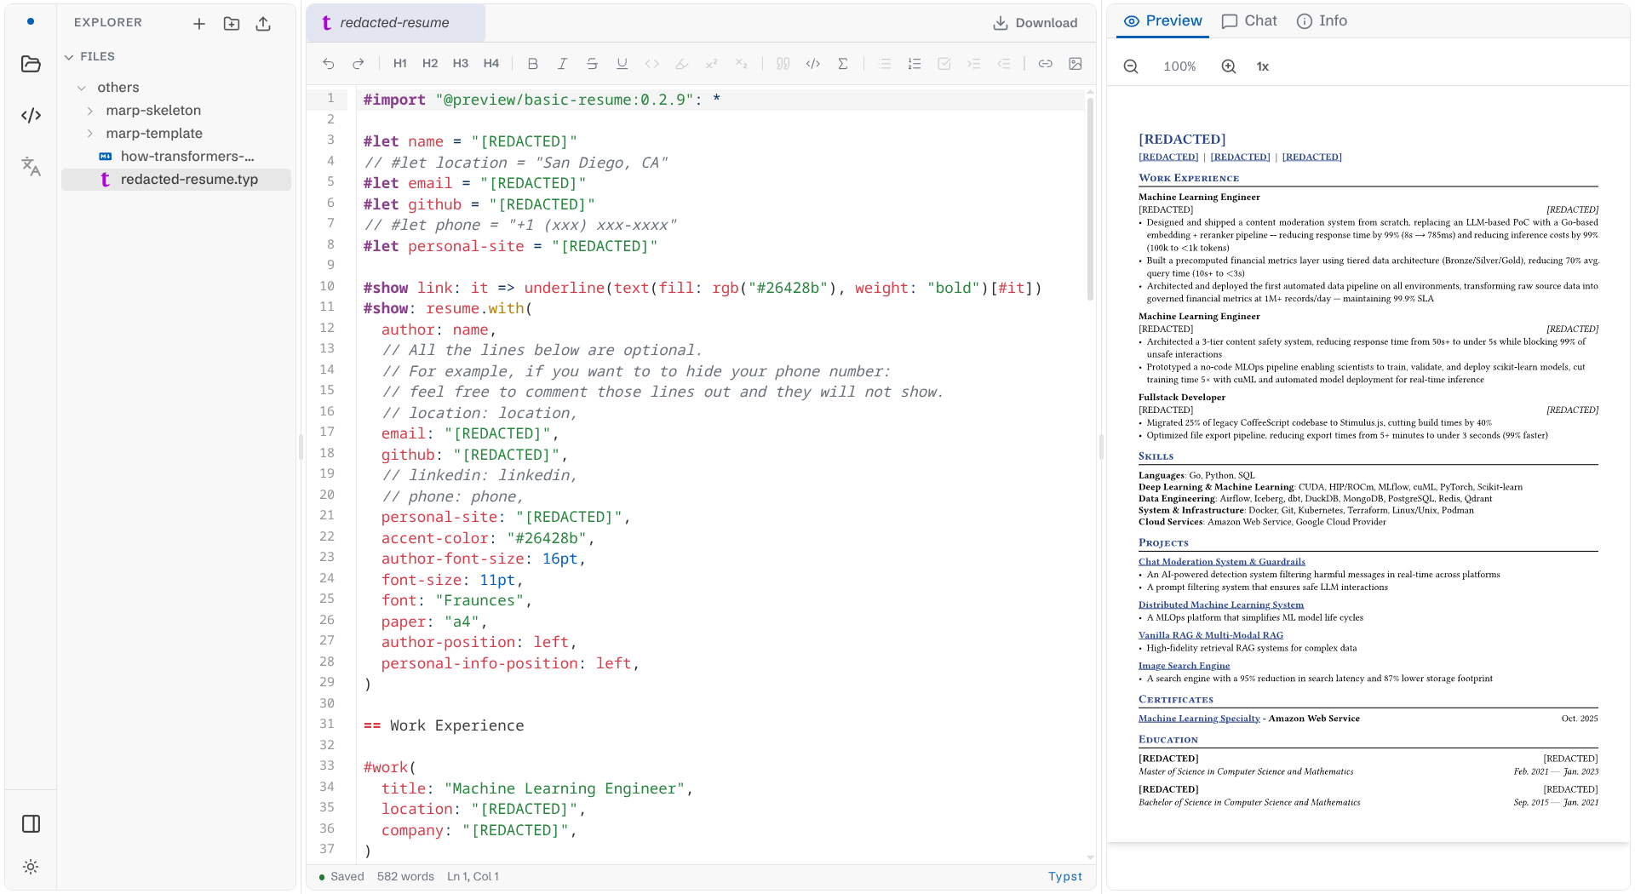Zoom in the preview pane
The height and width of the screenshot is (894, 1635).
pyautogui.click(x=1229, y=66)
